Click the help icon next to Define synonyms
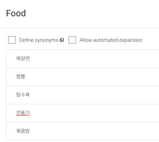This screenshot has width=159, height=142. point(62,40)
